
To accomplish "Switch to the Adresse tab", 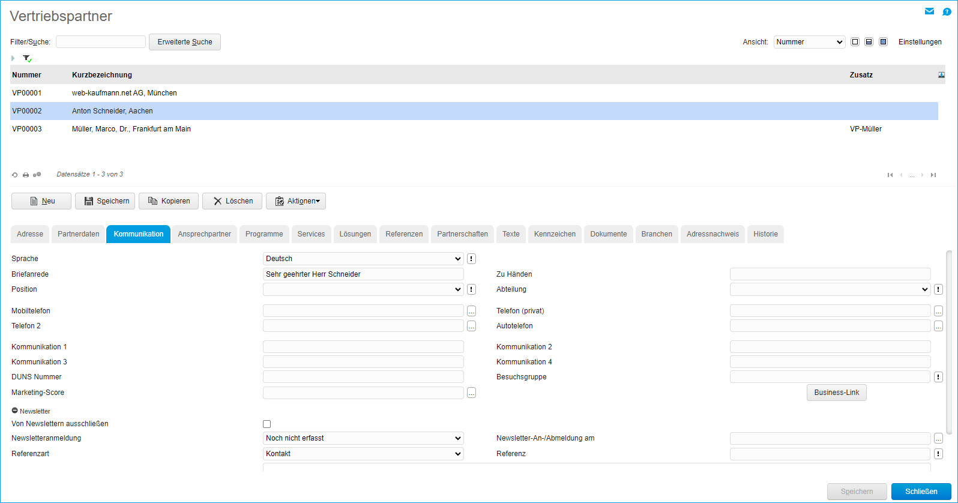I will 30,234.
